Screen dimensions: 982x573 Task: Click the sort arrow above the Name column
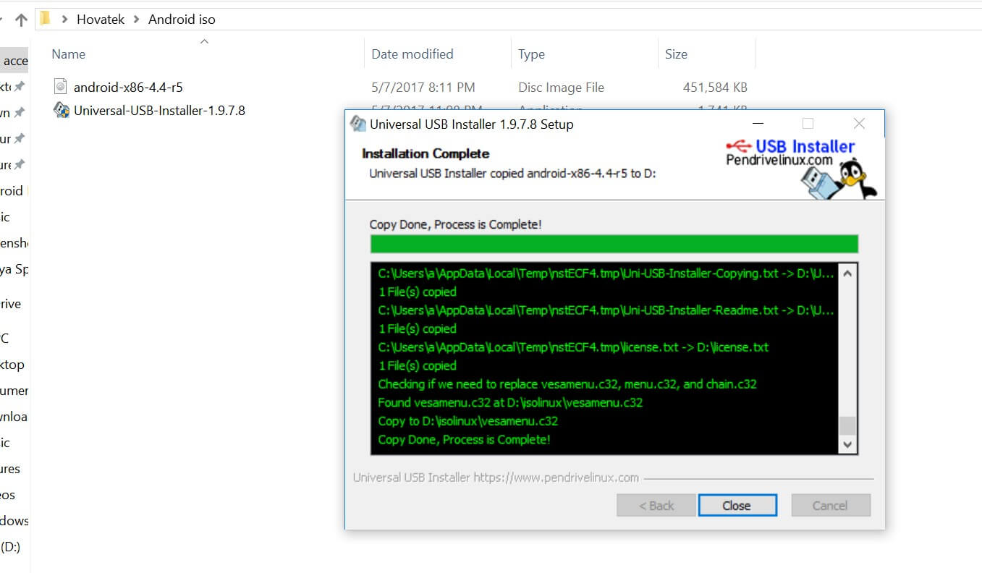204,41
